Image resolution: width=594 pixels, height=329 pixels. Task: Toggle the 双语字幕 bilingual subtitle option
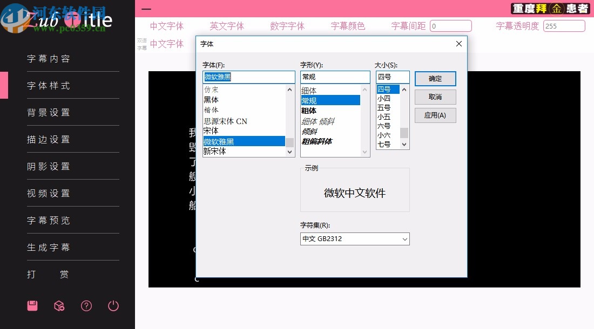(x=141, y=43)
